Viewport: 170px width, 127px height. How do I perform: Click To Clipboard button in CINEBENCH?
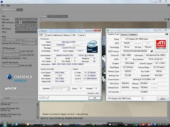click(x=29, y=40)
